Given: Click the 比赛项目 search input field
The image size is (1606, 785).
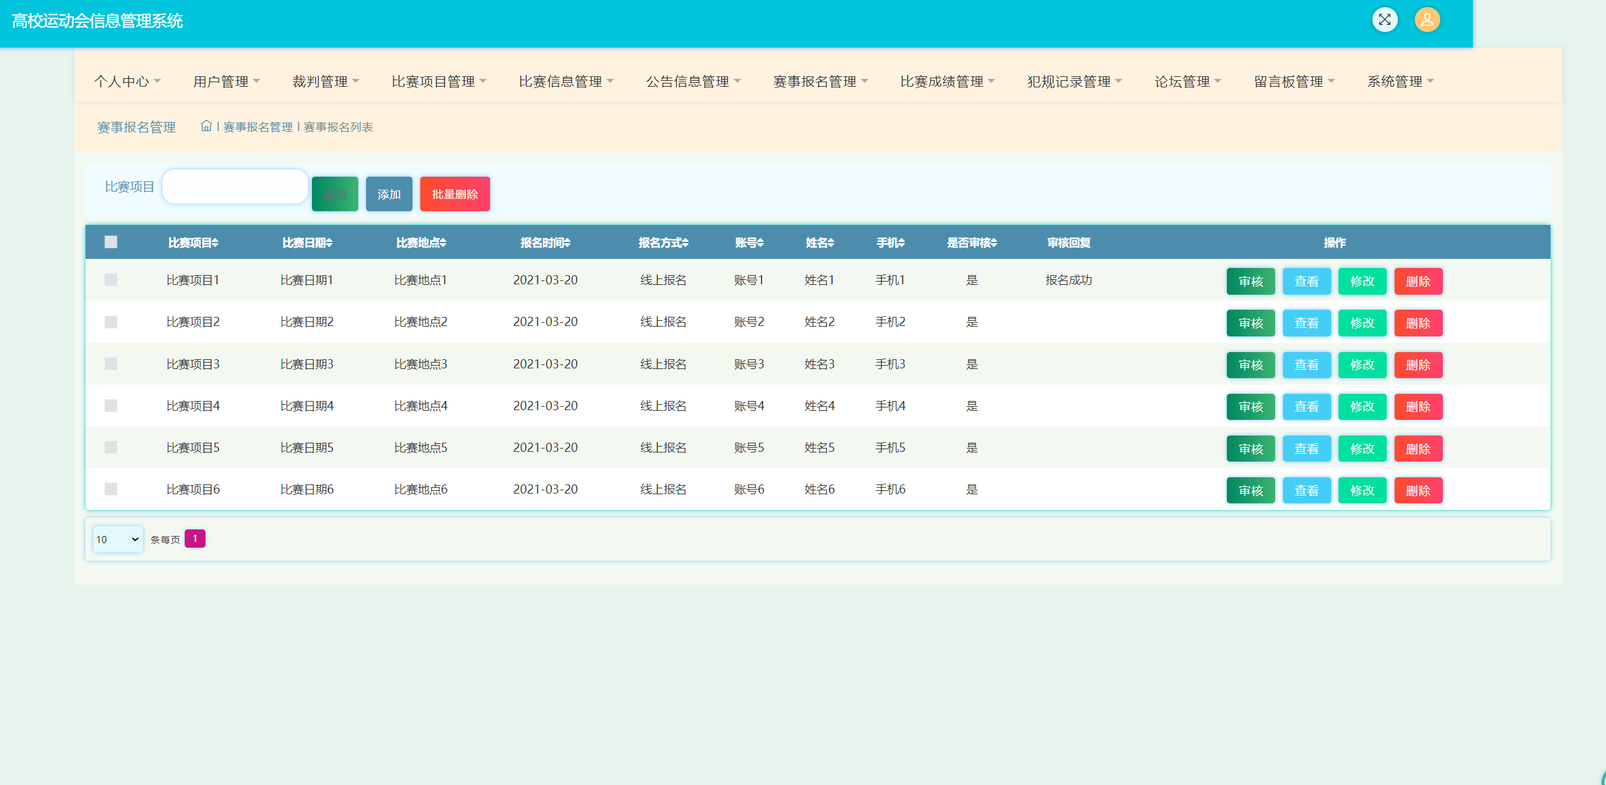Looking at the screenshot, I should click(x=235, y=187).
